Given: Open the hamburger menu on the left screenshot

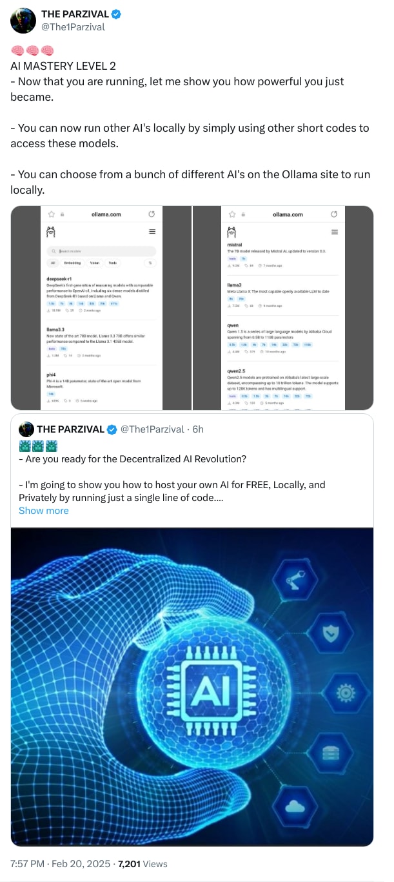Looking at the screenshot, I should (152, 232).
